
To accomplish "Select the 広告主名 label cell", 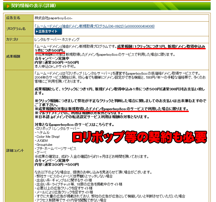I will 19,18.
